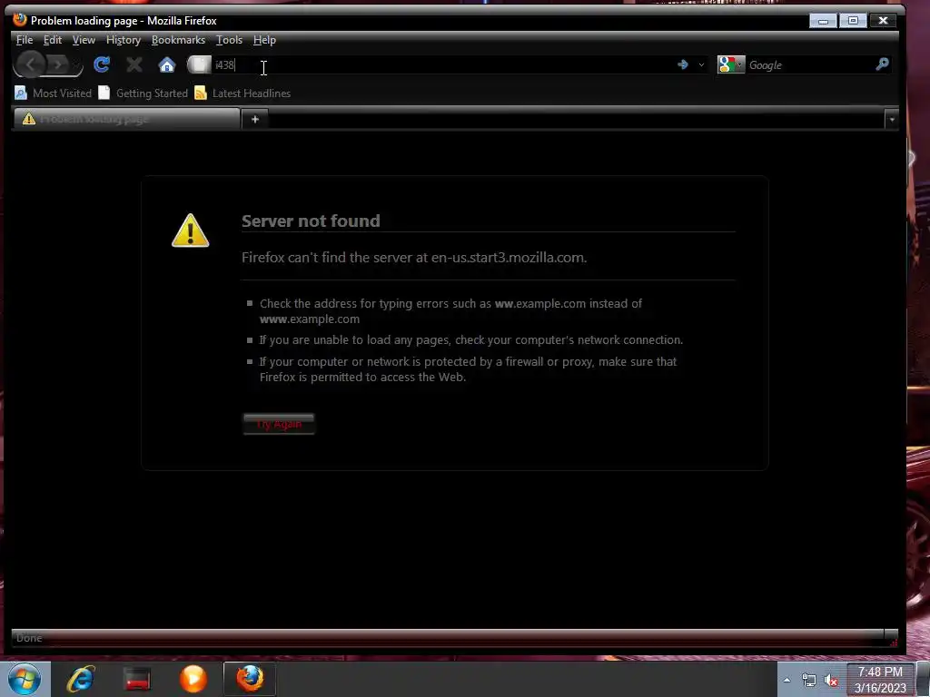This screenshot has width=930, height=697.
Task: Focus the Google search box
Action: [x=809, y=64]
